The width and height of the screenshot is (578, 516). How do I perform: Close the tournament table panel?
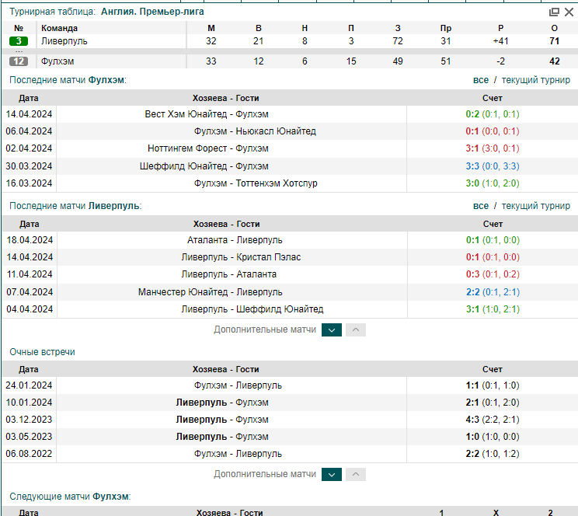coord(569,12)
